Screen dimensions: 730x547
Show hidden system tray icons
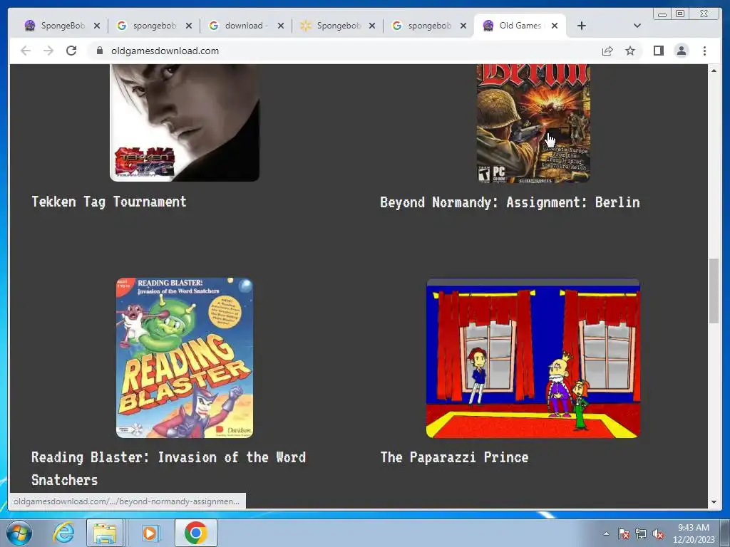pyautogui.click(x=606, y=533)
